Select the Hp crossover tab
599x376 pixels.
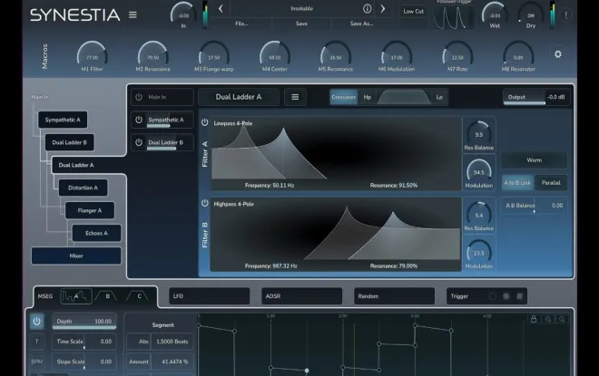(368, 97)
